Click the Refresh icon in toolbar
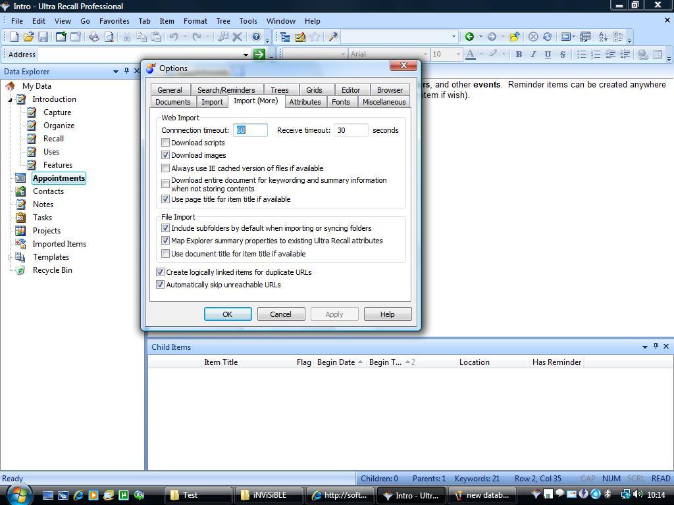This screenshot has width=674, height=505. tap(547, 37)
